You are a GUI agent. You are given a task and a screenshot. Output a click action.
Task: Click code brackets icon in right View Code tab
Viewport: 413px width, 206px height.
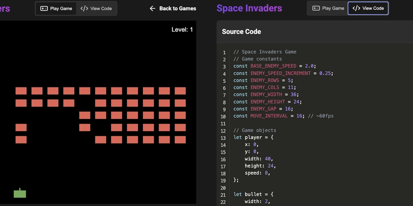click(356, 8)
